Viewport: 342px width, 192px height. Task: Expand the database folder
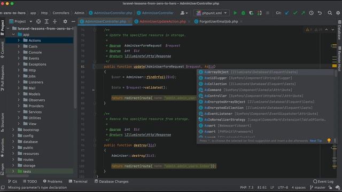tap(13, 141)
